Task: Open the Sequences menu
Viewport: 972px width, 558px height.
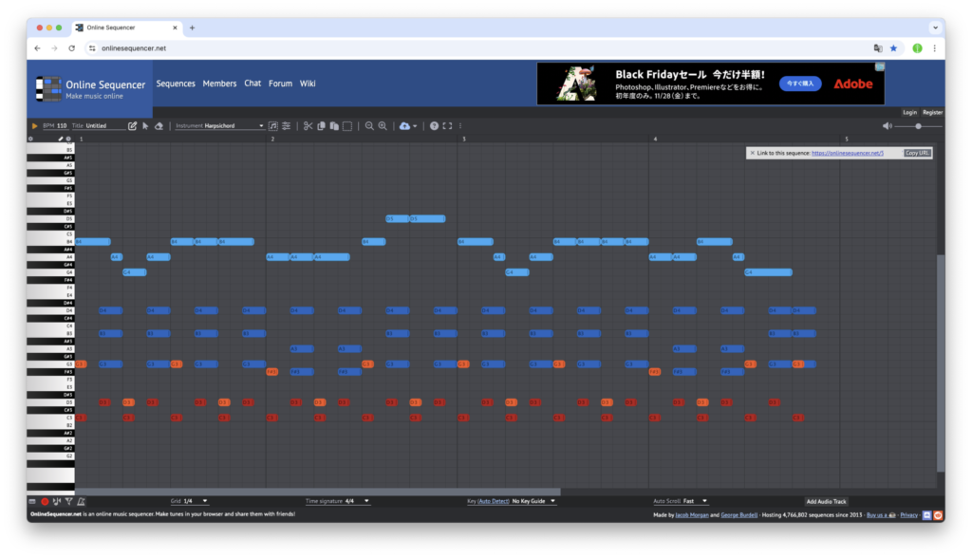Action: 176,84
